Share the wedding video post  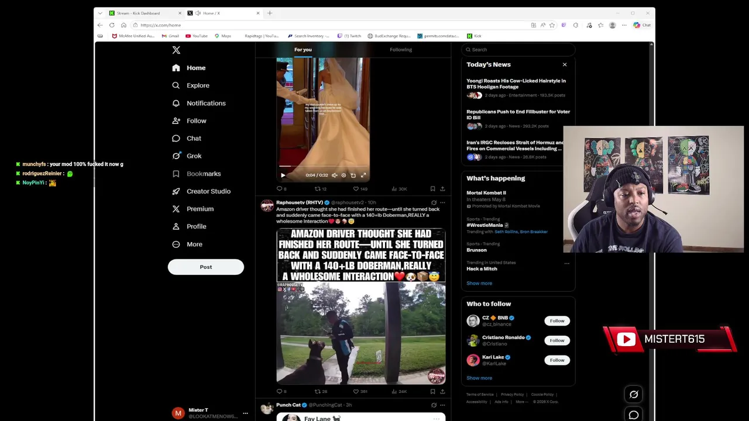point(442,189)
